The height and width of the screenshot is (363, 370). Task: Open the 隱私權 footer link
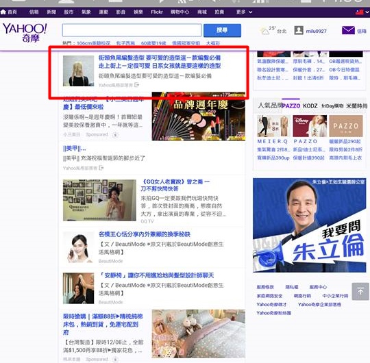292,287
